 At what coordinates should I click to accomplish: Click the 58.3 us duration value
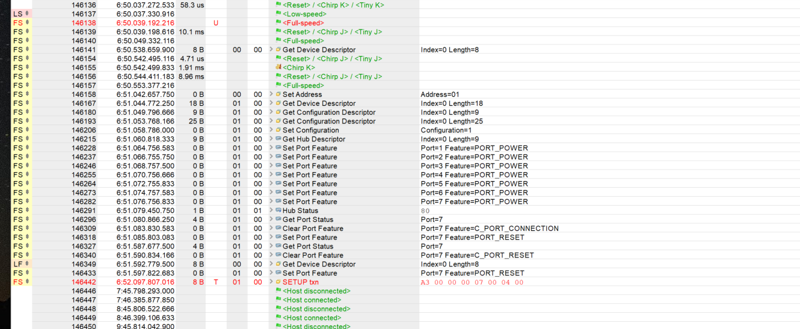click(x=192, y=5)
